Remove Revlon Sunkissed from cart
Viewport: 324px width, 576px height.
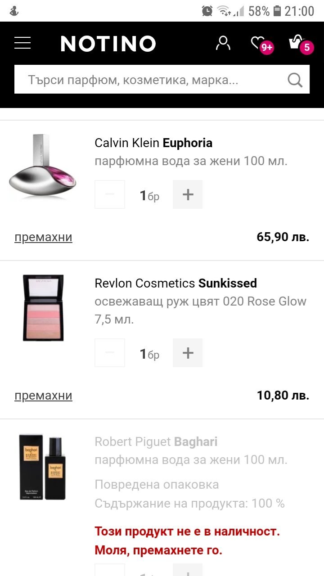(43, 396)
